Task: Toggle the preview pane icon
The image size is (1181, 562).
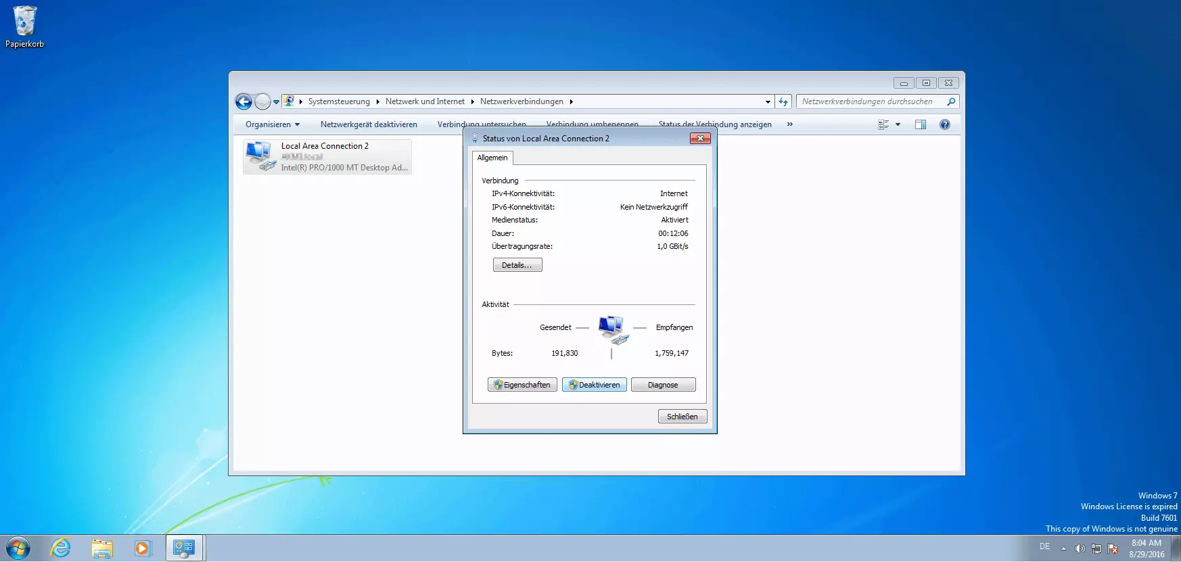Action: tap(920, 124)
